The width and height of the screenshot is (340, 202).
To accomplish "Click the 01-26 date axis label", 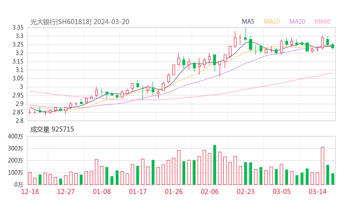I will tap(174, 191).
